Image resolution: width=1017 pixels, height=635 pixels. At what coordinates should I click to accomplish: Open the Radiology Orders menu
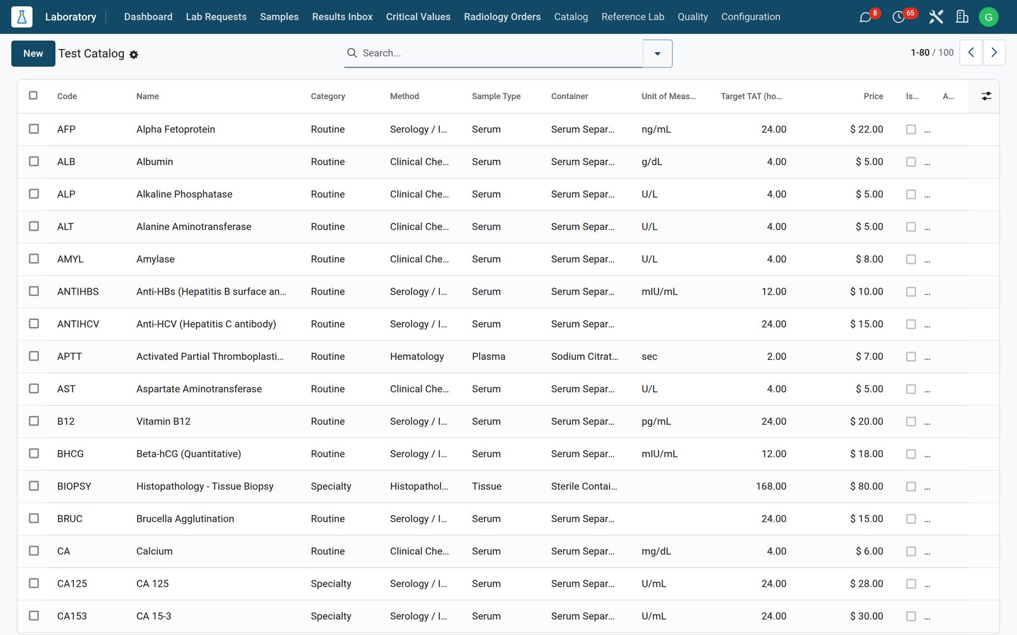[x=502, y=17]
